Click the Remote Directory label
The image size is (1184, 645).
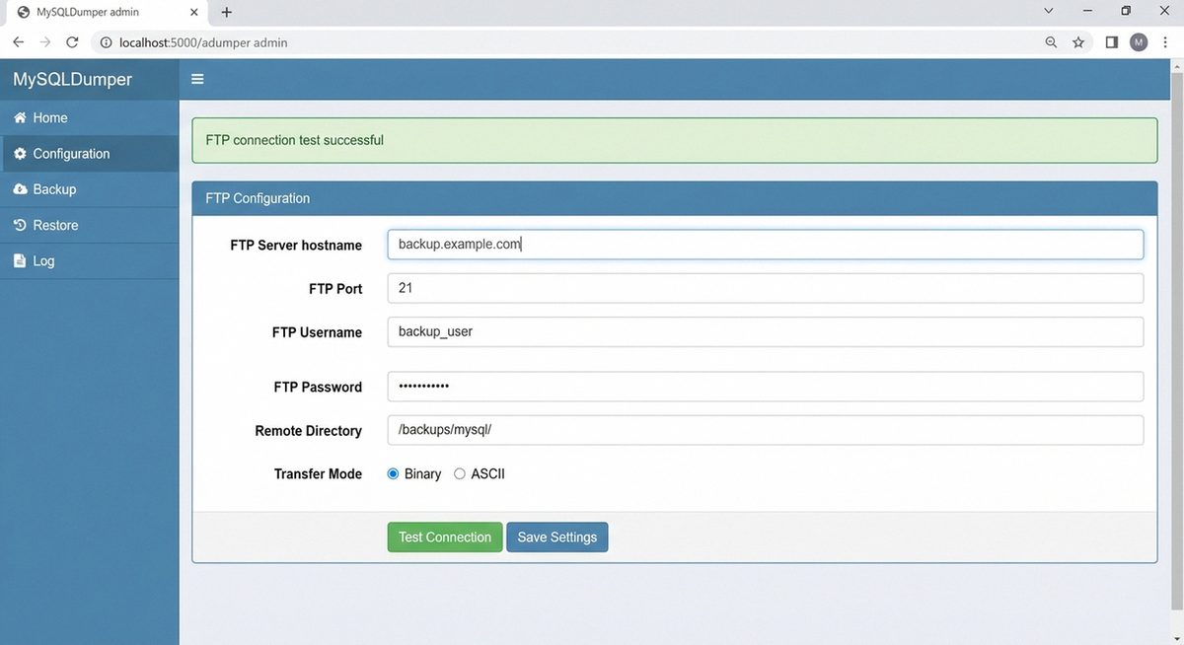tap(309, 431)
